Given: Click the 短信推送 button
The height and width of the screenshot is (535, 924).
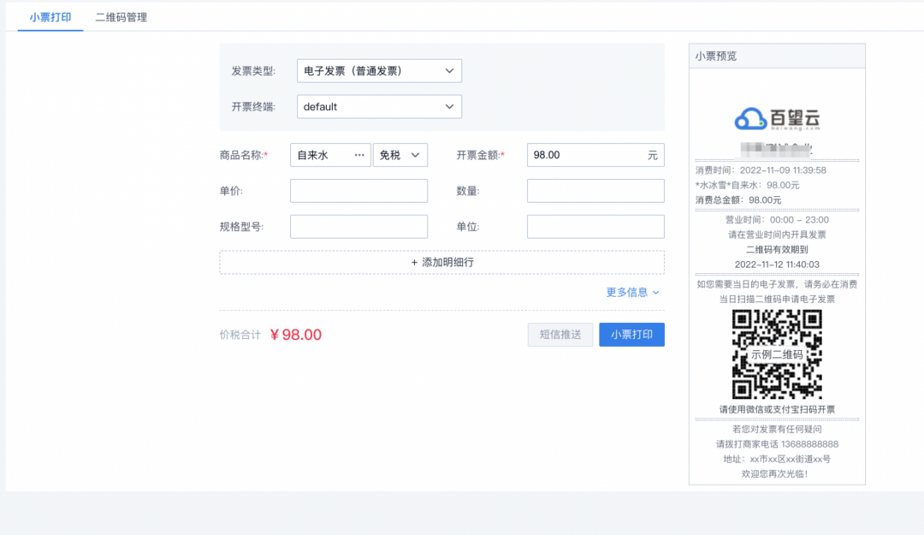Looking at the screenshot, I should click(560, 335).
